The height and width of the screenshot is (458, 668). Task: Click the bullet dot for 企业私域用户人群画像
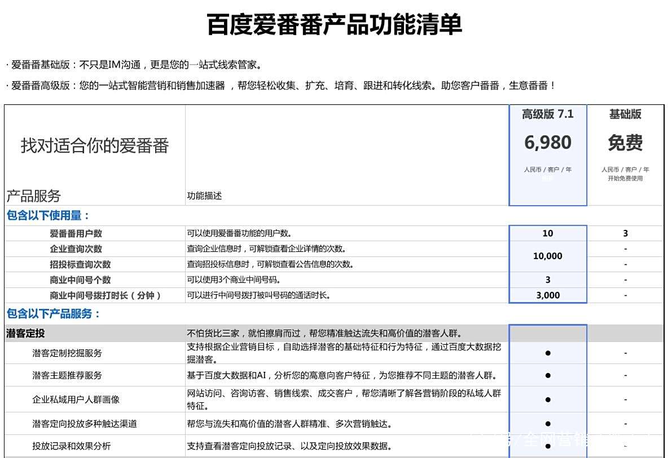click(x=547, y=399)
